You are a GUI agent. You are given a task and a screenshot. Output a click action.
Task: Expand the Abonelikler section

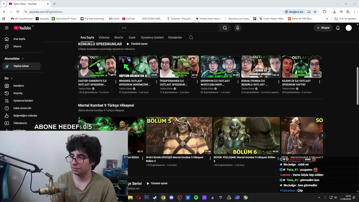pos(14,59)
